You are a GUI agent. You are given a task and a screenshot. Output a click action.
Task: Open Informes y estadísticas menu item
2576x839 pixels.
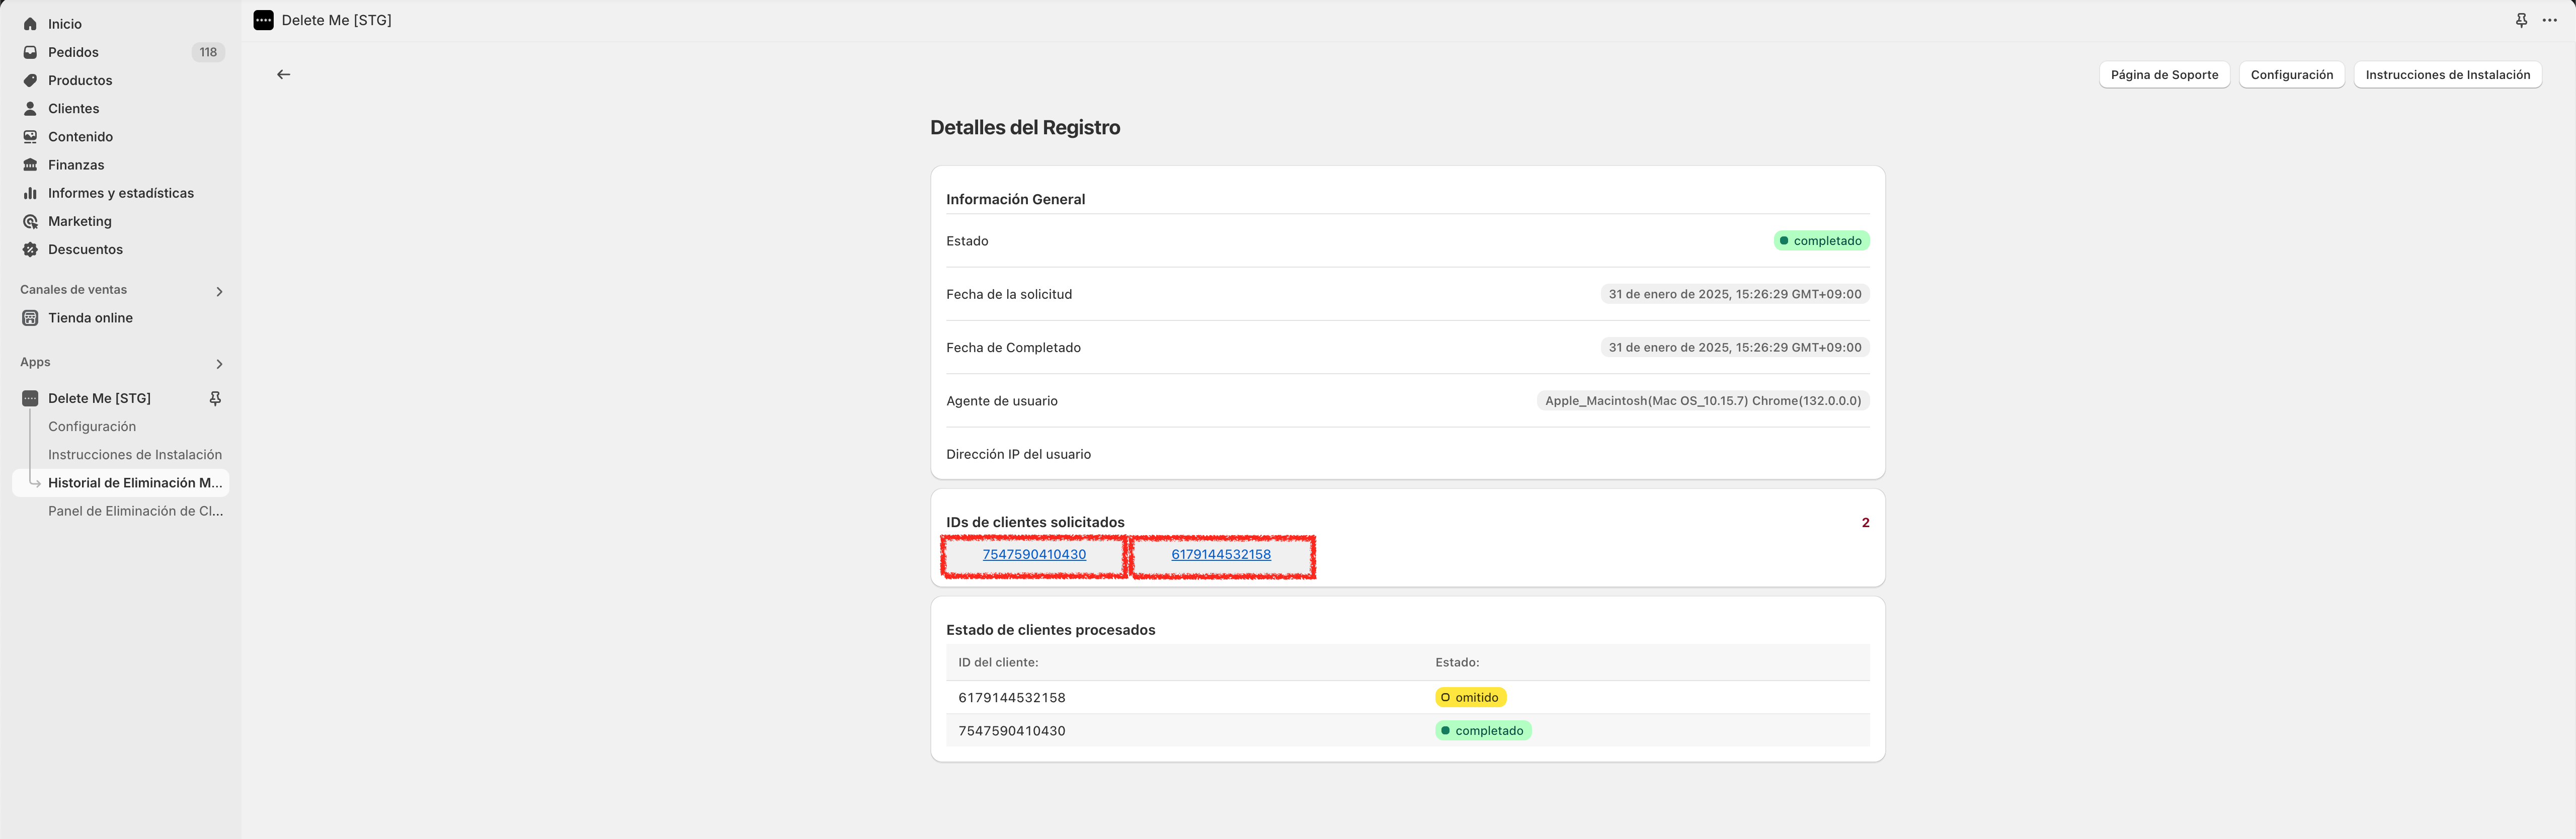coord(120,193)
